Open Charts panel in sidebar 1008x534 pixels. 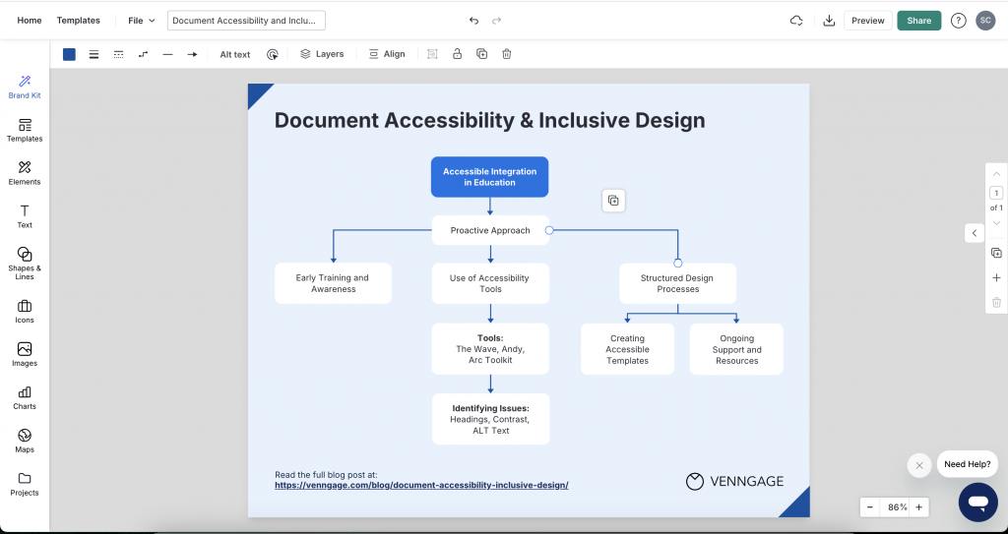(25, 397)
